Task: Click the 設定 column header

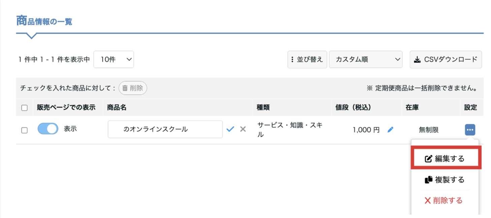Action: point(470,107)
